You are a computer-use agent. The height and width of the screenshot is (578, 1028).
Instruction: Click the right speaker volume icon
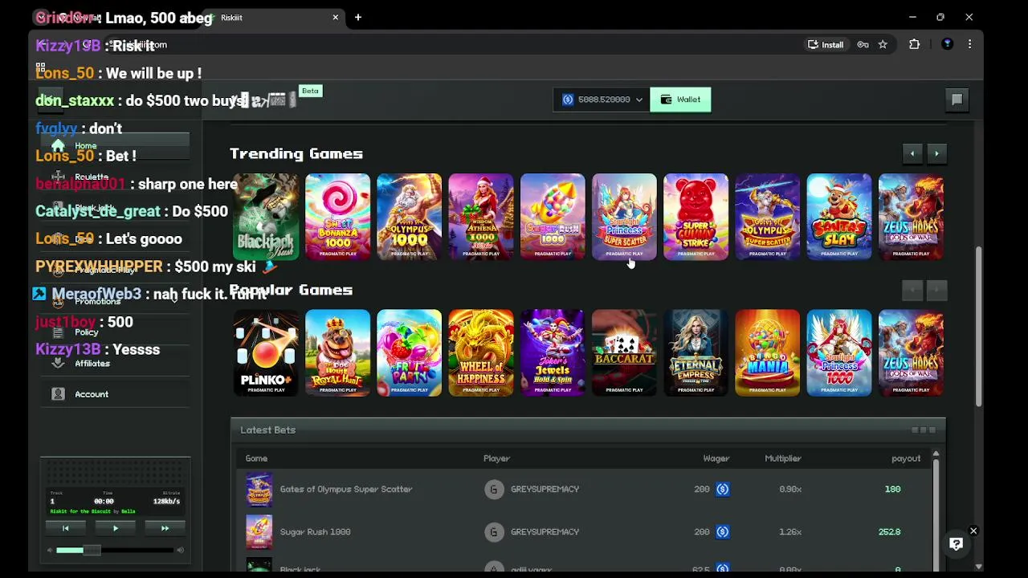[180, 550]
